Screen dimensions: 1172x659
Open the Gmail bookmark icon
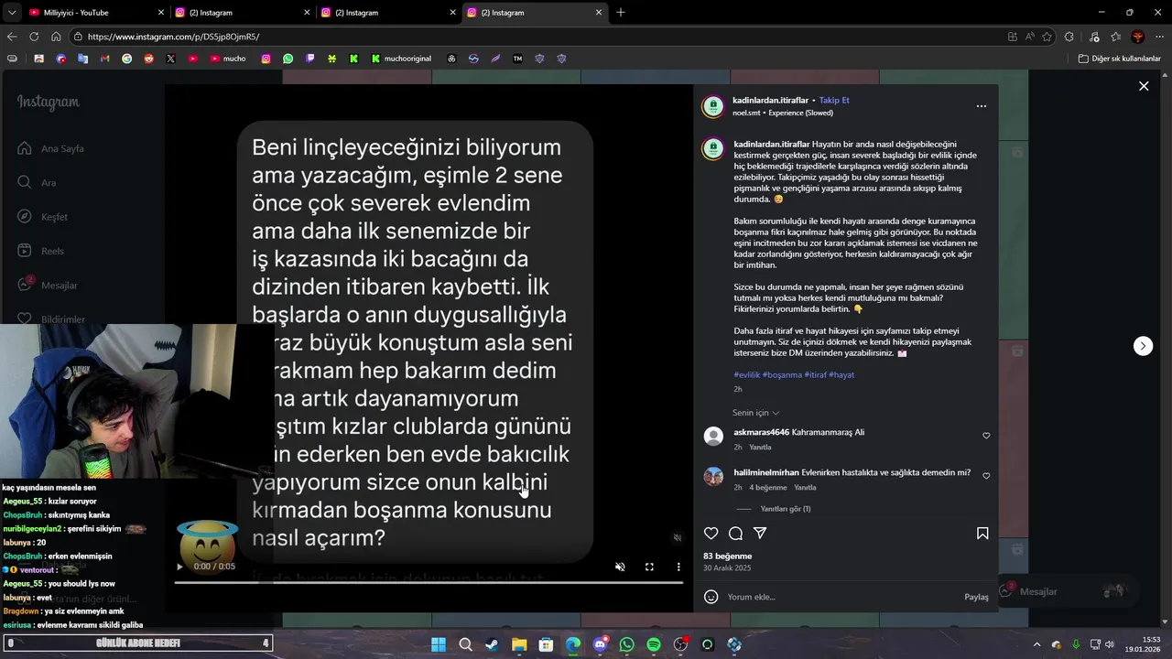[104, 59]
